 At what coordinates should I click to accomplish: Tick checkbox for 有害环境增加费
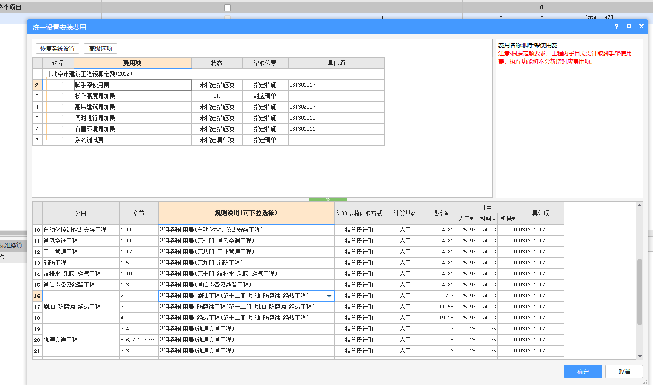pyautogui.click(x=65, y=129)
